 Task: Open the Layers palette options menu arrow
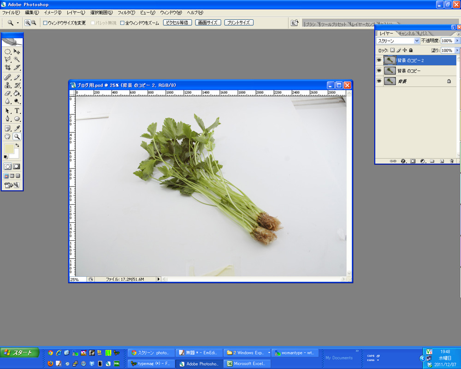click(x=458, y=34)
